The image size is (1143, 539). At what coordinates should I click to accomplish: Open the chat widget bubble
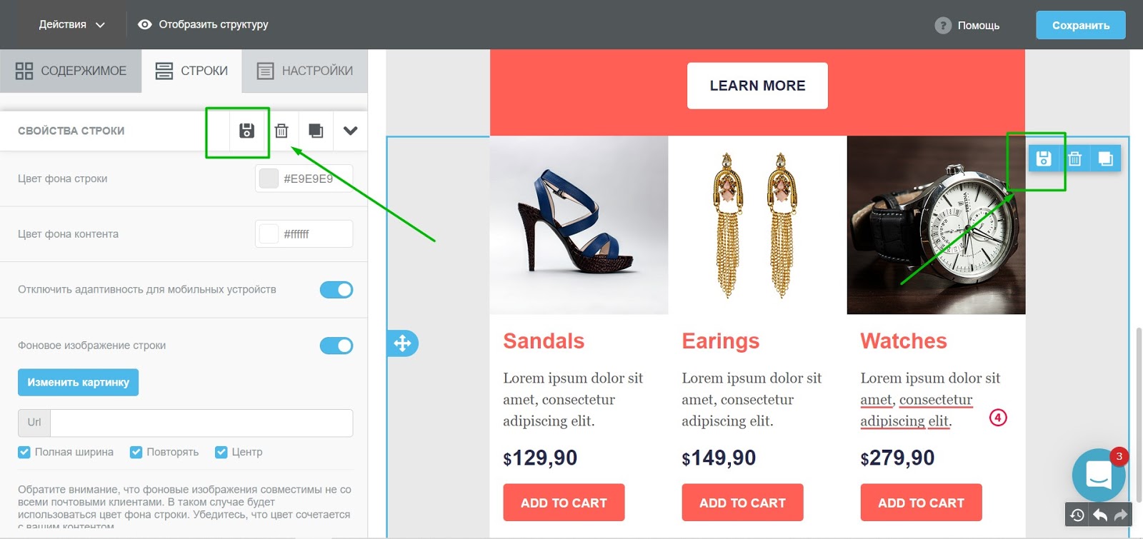[x=1099, y=475]
